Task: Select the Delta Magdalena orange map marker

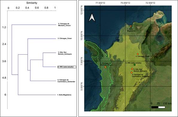Action: click(x=131, y=26)
